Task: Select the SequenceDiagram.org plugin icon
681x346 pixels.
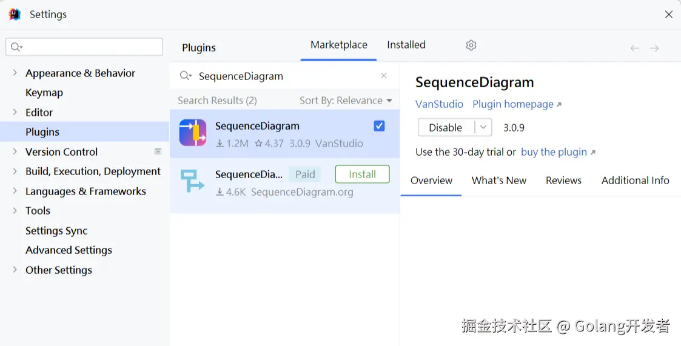Action: click(192, 181)
